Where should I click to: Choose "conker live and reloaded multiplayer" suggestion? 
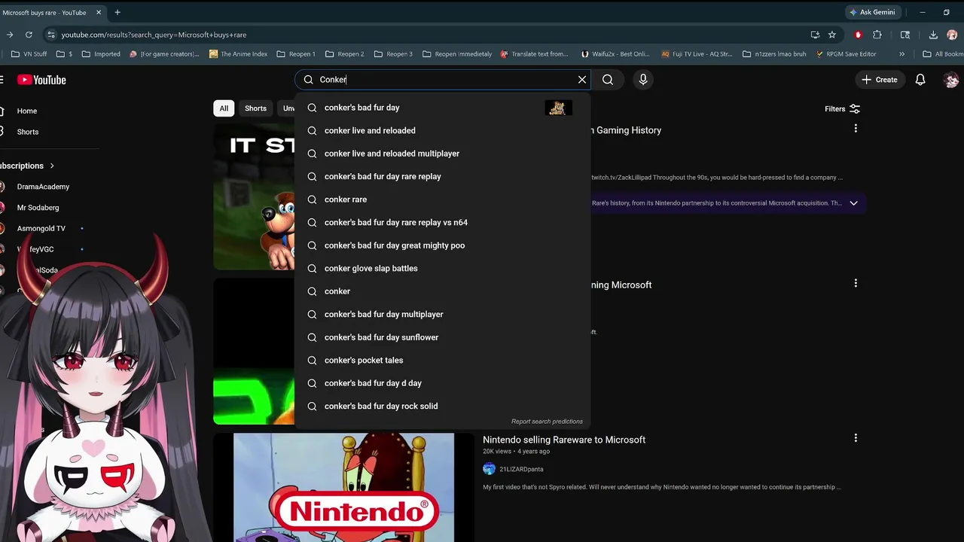tap(443, 154)
